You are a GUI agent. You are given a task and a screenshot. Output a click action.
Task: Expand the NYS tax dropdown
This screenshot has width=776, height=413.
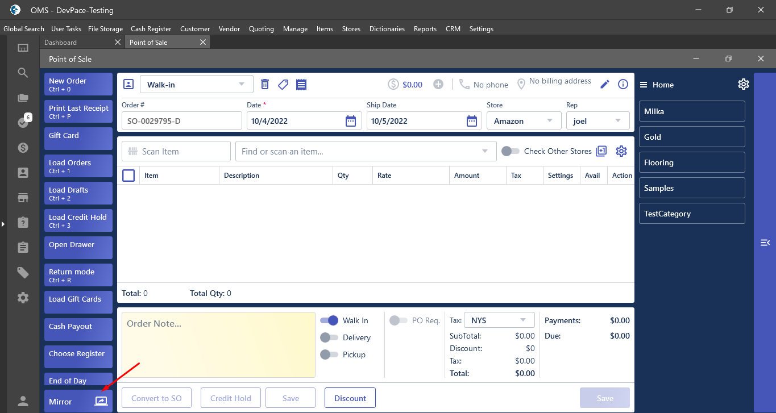tap(522, 320)
